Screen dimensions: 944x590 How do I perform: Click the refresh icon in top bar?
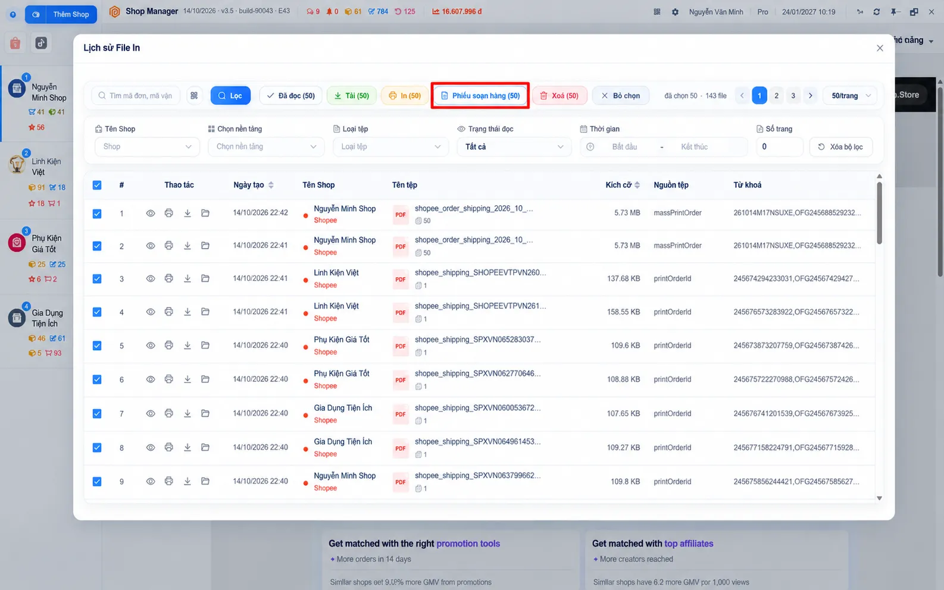pyautogui.click(x=876, y=12)
